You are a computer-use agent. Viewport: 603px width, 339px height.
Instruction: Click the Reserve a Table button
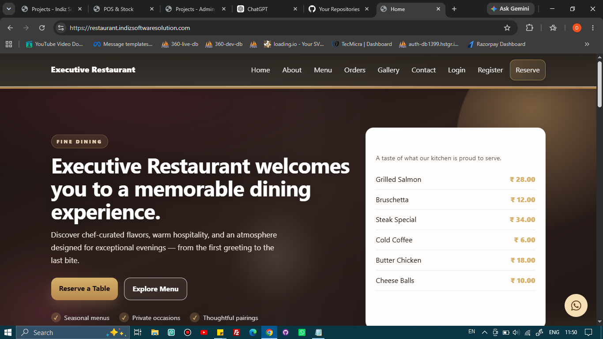click(x=84, y=289)
